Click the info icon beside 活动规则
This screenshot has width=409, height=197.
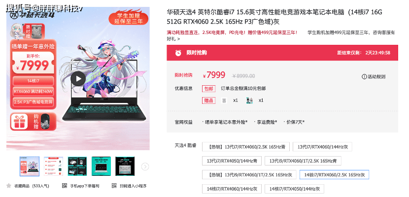364,77
